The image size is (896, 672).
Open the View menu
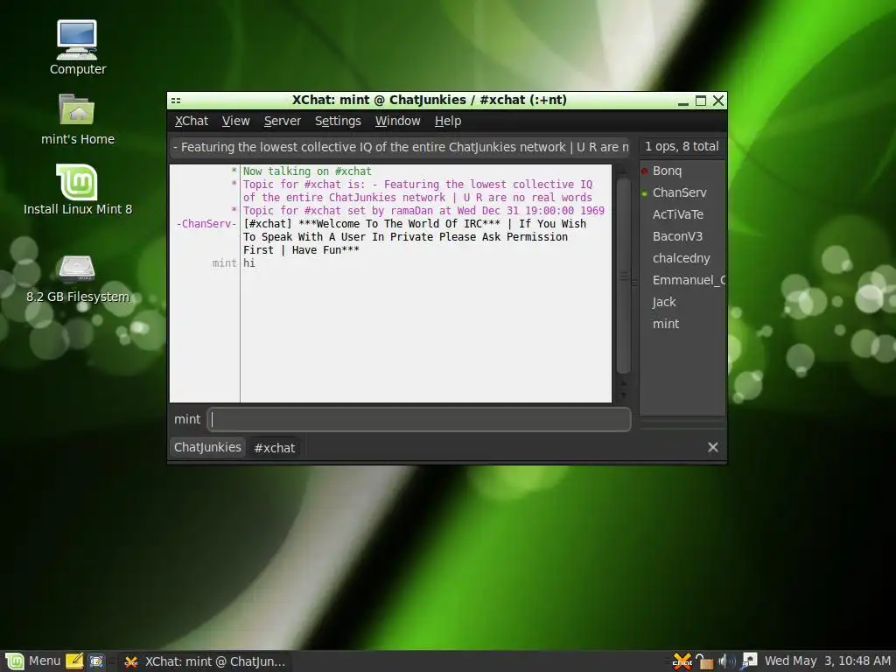(235, 121)
